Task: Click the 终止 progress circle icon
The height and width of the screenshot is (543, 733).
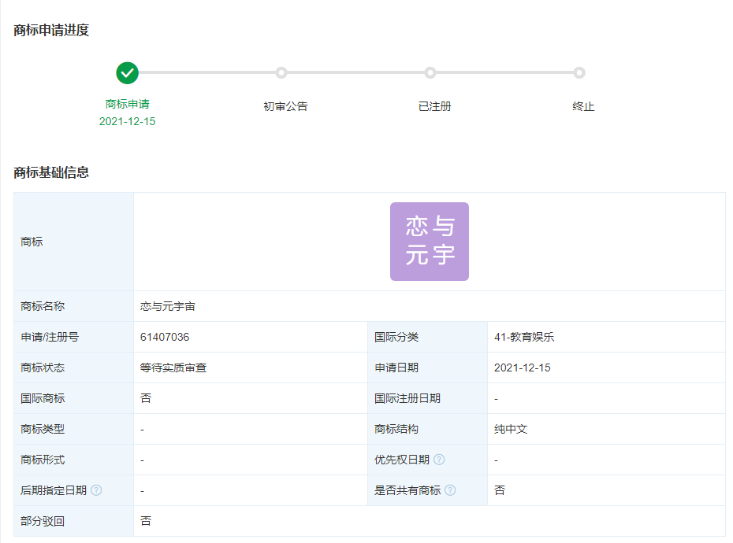Action: point(581,72)
